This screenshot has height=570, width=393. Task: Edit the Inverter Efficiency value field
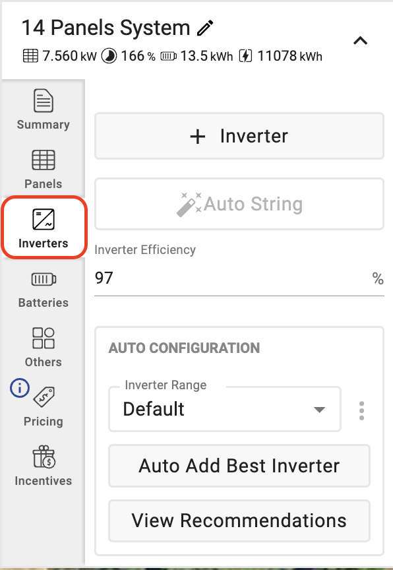(239, 278)
